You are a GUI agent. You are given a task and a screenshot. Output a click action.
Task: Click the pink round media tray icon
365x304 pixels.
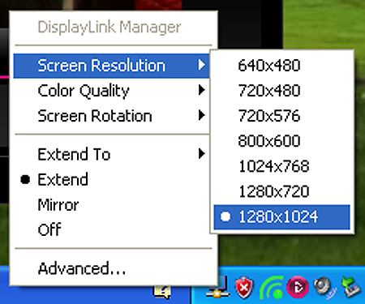coord(298,287)
